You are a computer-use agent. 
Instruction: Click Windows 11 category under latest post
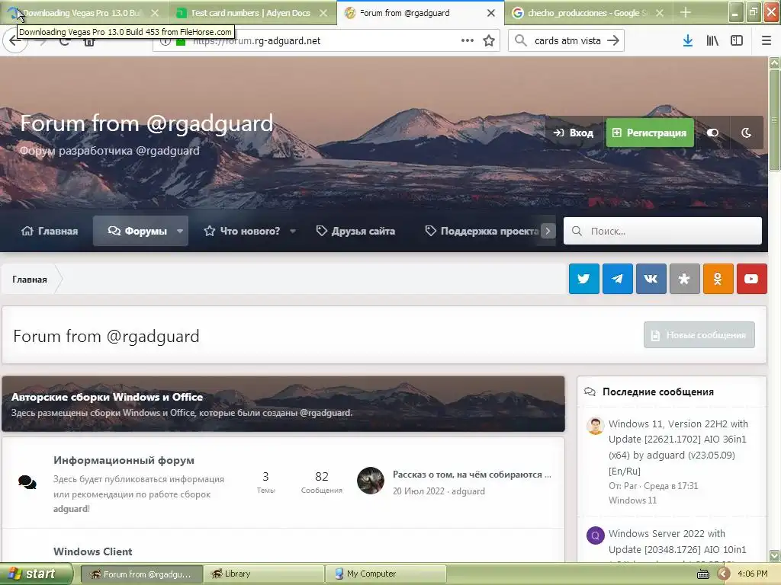[632, 500]
